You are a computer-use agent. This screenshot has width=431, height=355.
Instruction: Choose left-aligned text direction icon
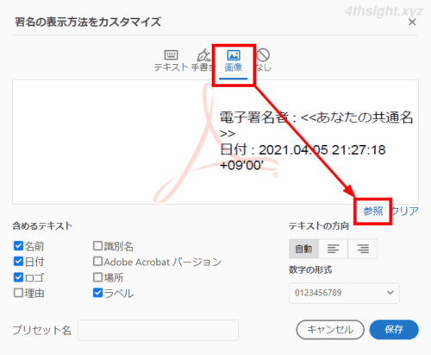pos(334,249)
